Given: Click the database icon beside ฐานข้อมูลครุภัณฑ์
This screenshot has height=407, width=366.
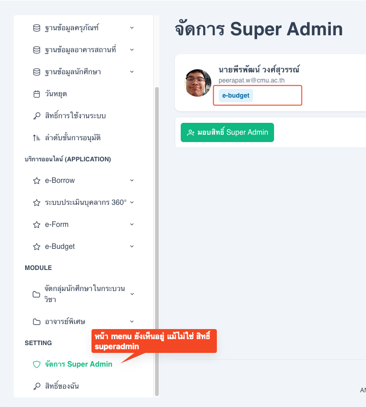Looking at the screenshot, I should [37, 28].
